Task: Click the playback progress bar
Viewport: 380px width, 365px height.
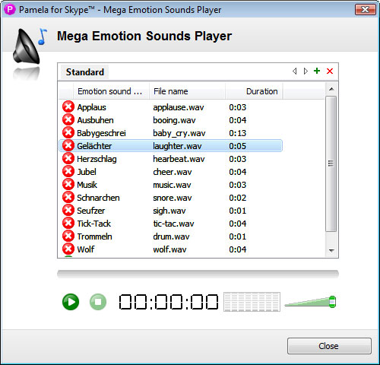Action: click(198, 274)
